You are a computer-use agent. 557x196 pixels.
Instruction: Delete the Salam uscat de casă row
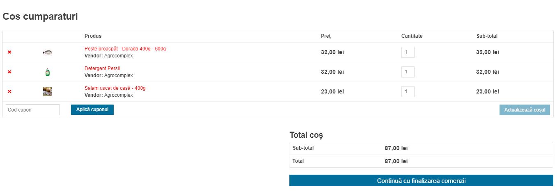[x=9, y=92]
